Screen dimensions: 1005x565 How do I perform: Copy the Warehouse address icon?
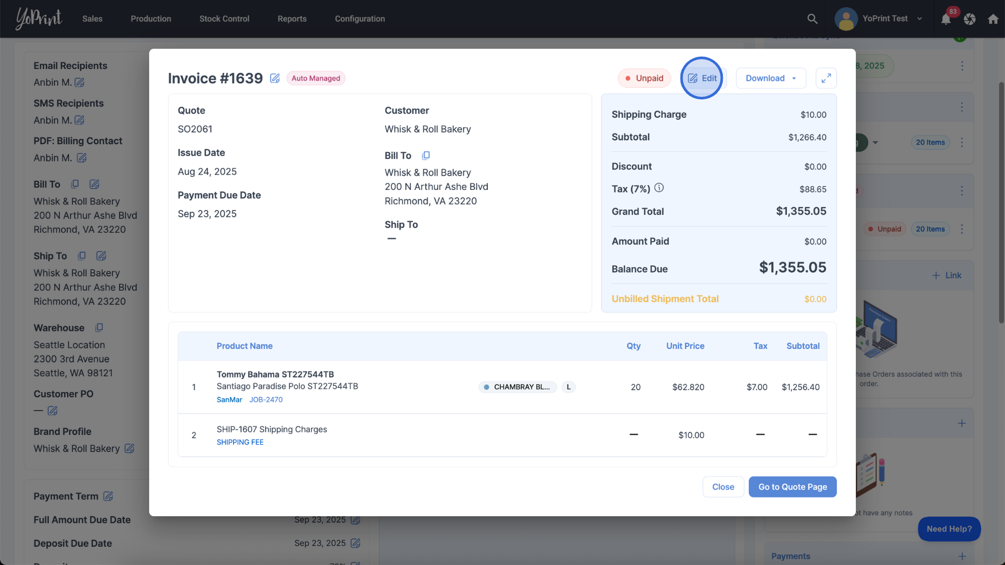99,328
